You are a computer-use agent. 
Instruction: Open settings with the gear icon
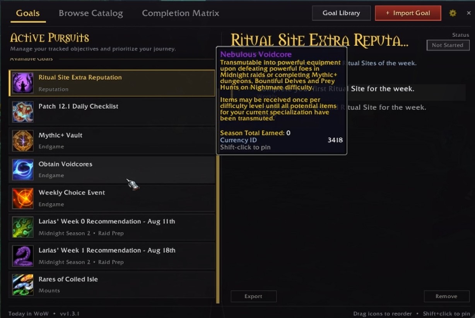pos(453,13)
